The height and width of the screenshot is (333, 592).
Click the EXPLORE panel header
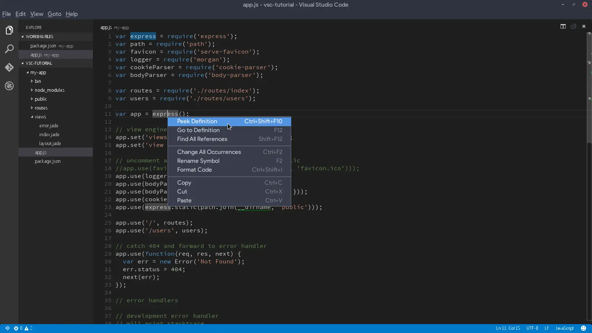(x=34, y=27)
